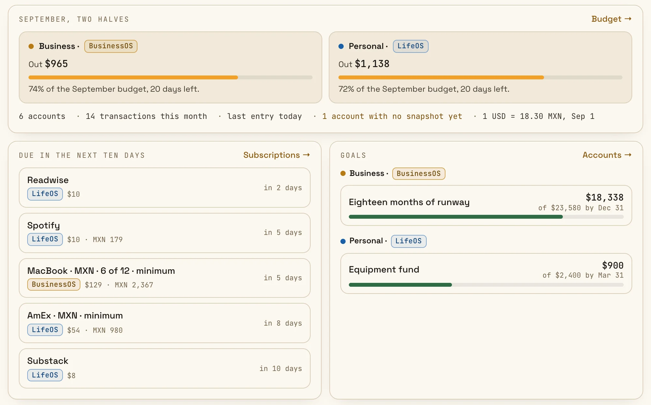Click the Equipment fund progress bar
The width and height of the screenshot is (651, 405).
tap(486, 285)
